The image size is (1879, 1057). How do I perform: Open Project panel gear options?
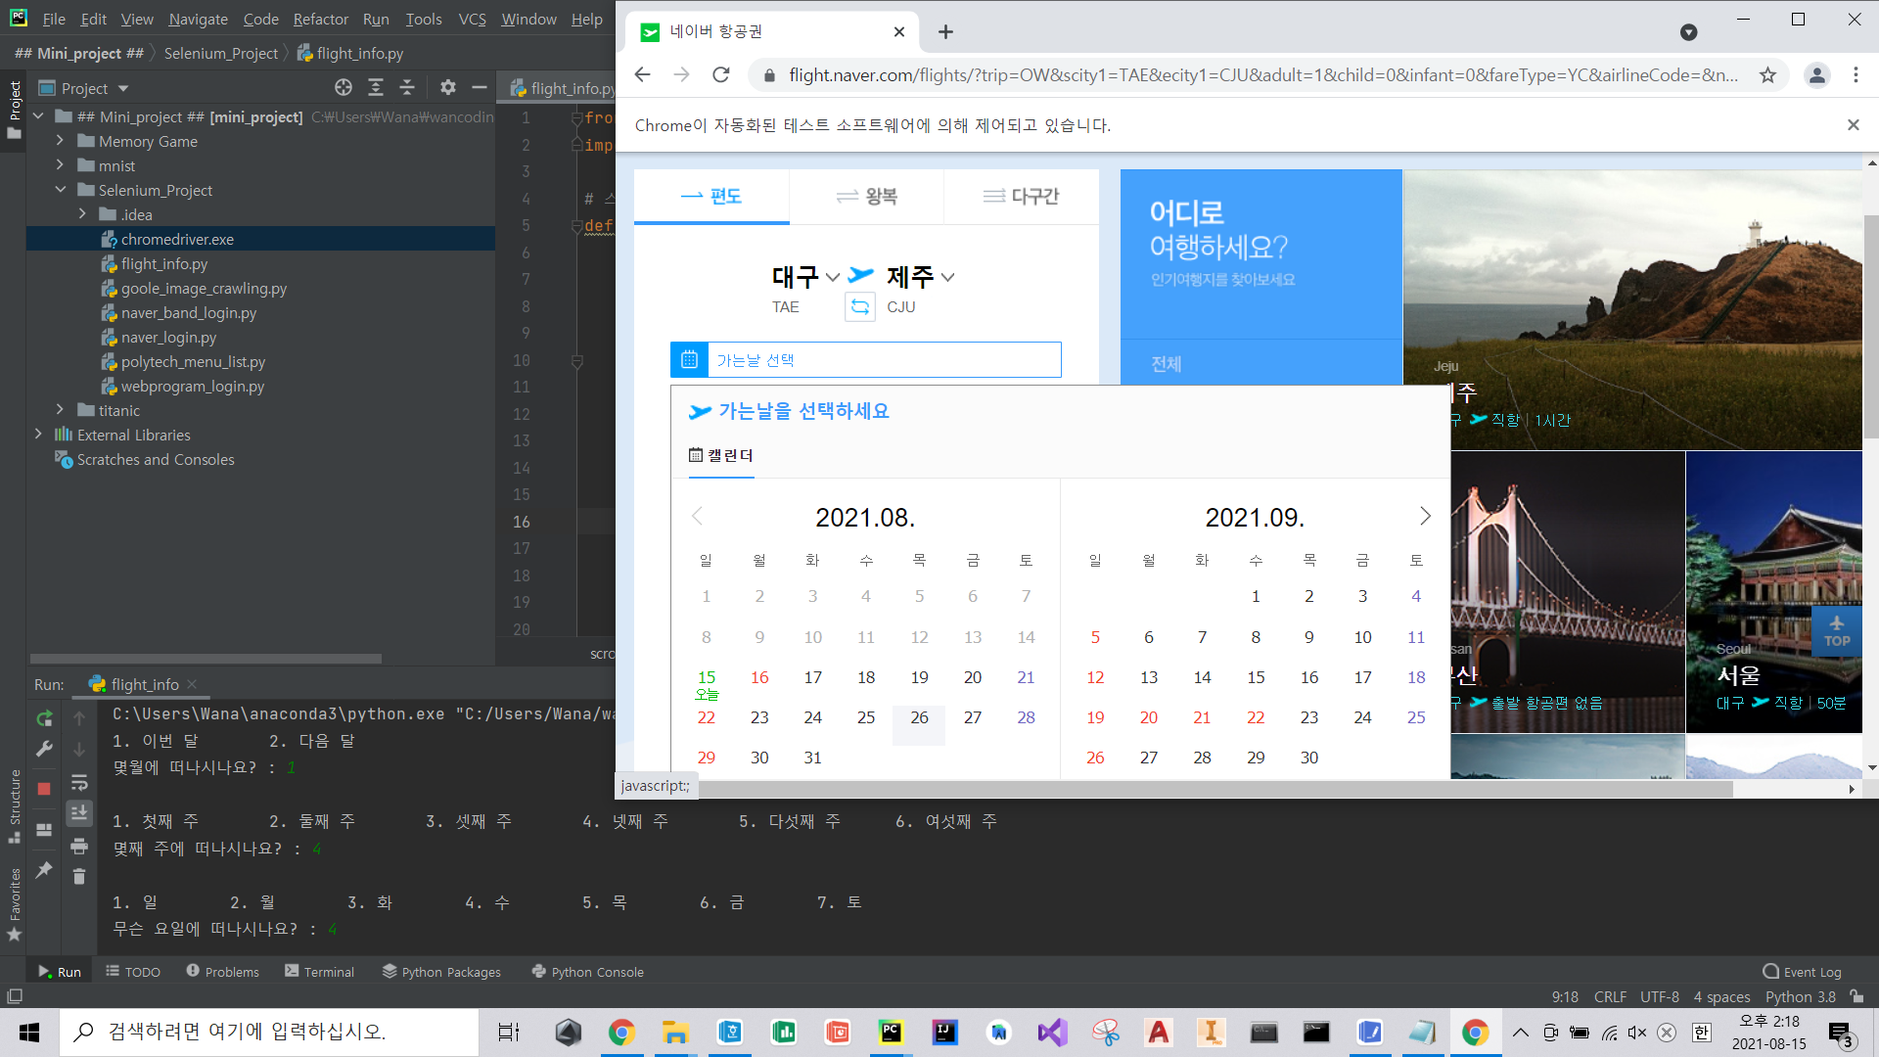(x=448, y=88)
